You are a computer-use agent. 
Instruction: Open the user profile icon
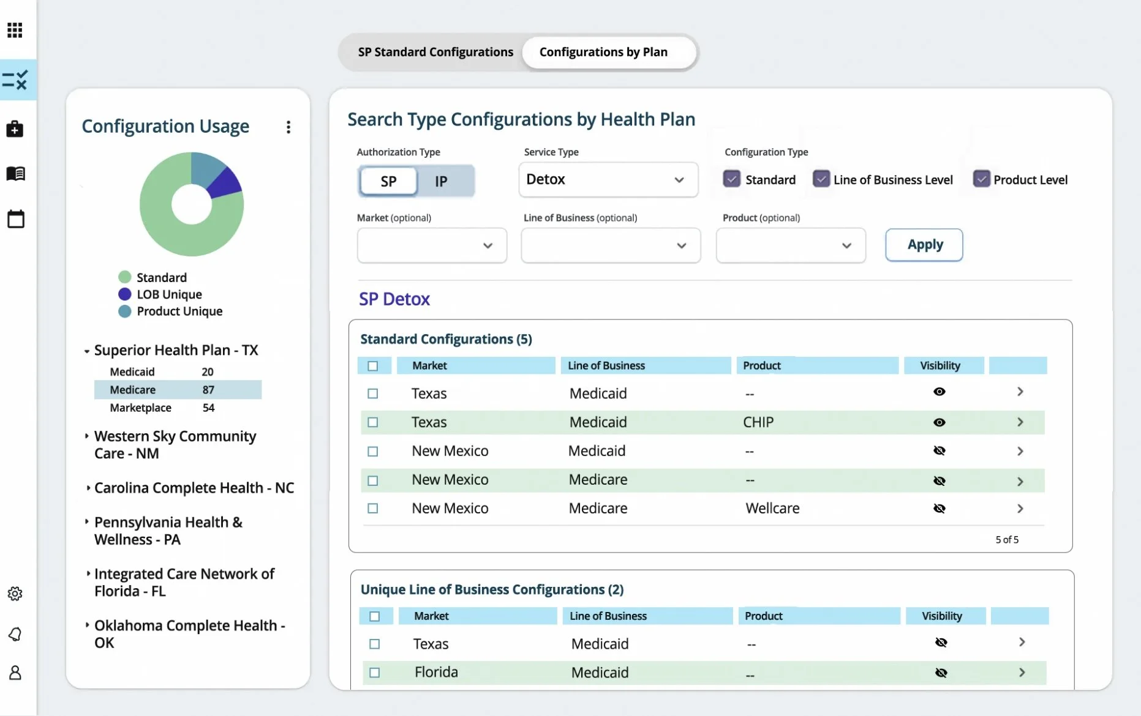(15, 673)
